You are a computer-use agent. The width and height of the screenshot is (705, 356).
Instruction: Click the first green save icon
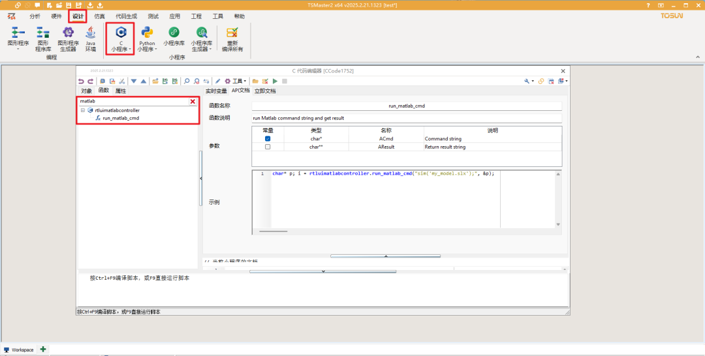pyautogui.click(x=165, y=82)
